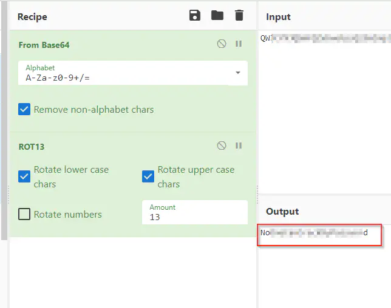This screenshot has height=308, width=391.
Task: Toggle Rotate lower case chars checkbox
Action: [x=24, y=176]
